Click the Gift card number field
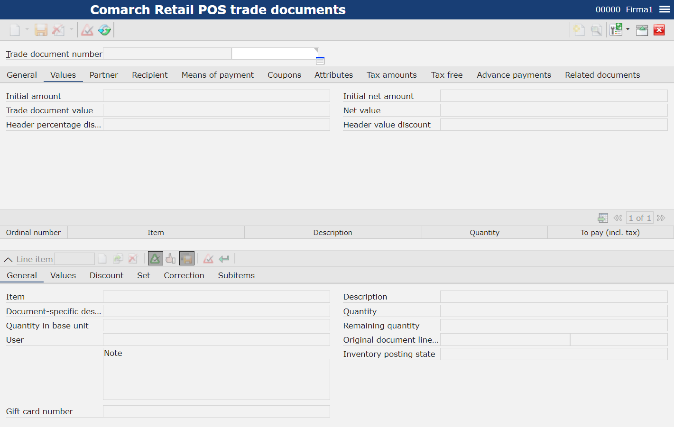Screen dimensions: 674x427 point(216,411)
